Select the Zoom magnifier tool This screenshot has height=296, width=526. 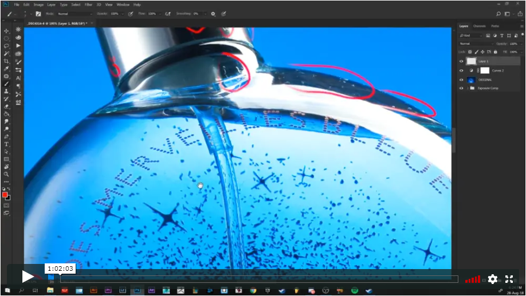click(6, 174)
